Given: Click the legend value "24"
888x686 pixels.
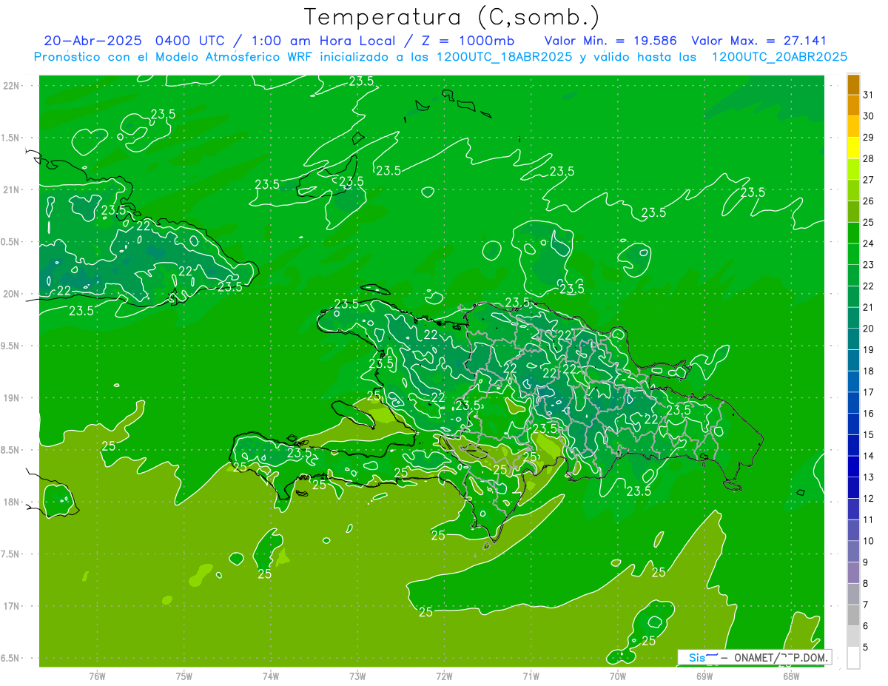Looking at the screenshot, I should [x=869, y=243].
